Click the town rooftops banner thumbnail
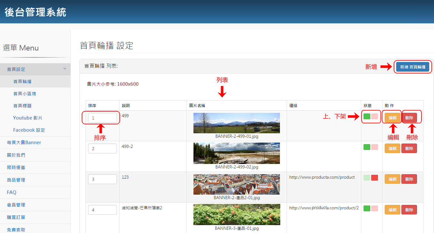 [x=237, y=184]
